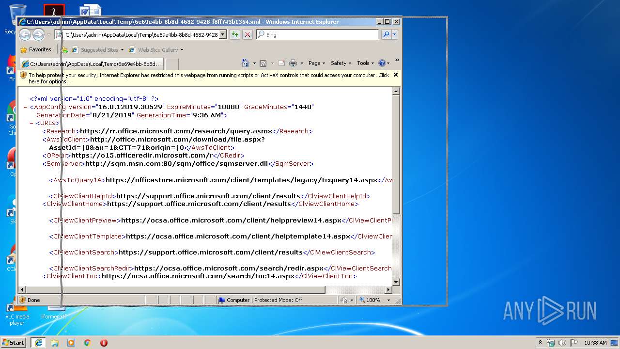Screen dimensions: 620x349
Task: Click the ClViewClientToc URL text
Action: pyautogui.click(x=198, y=276)
